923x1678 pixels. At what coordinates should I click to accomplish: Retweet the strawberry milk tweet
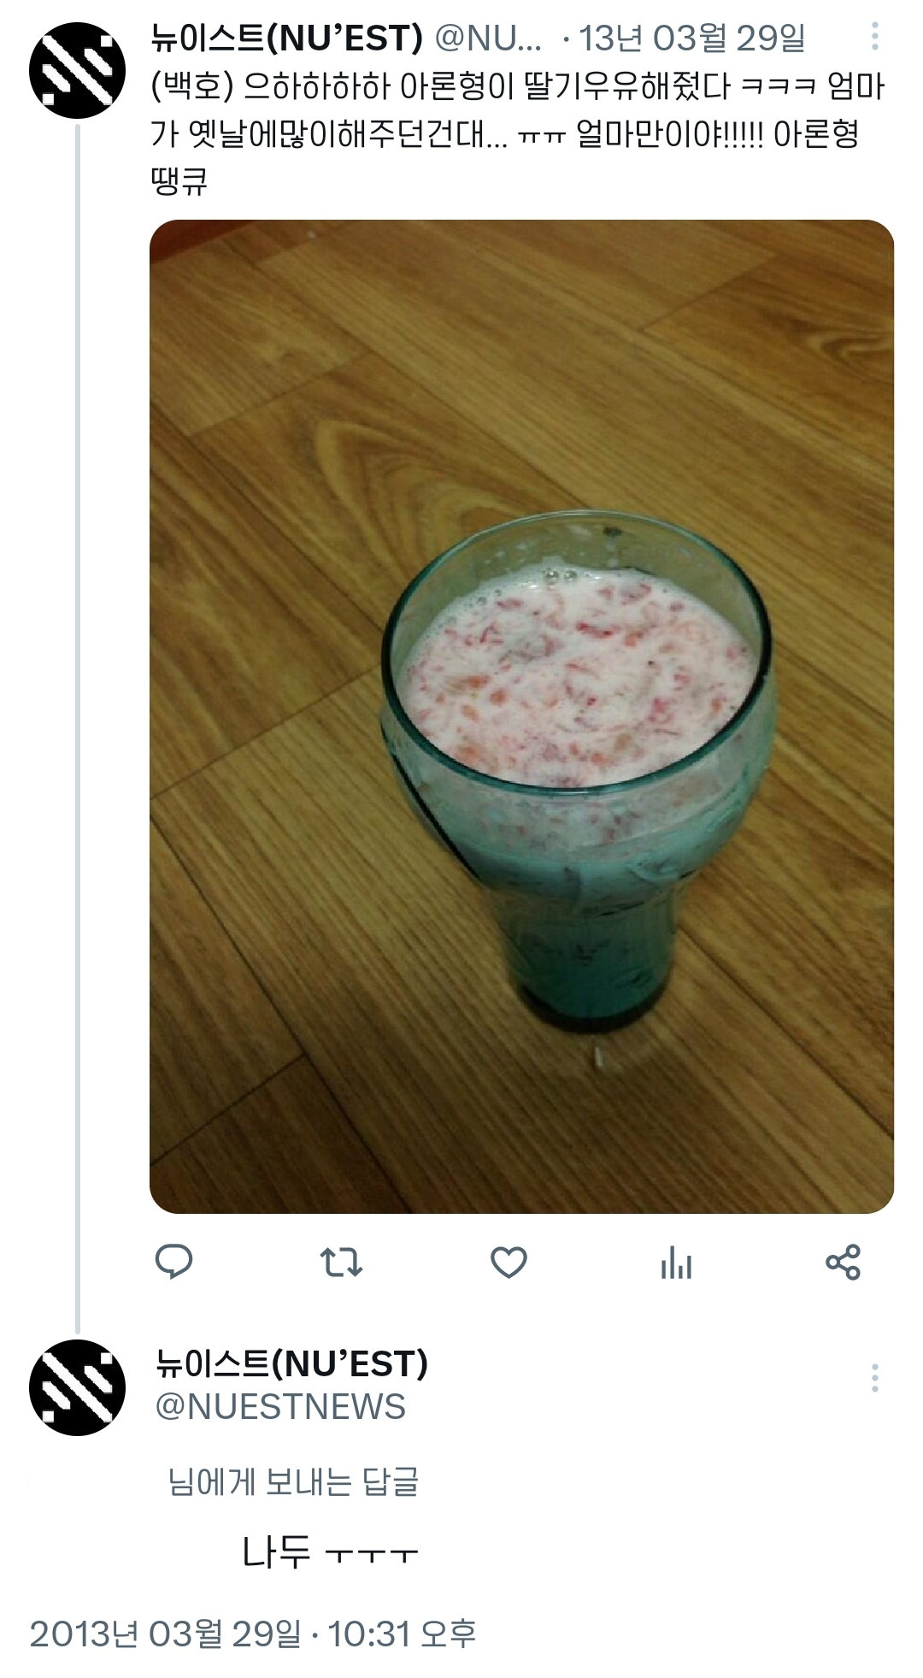341,1262
